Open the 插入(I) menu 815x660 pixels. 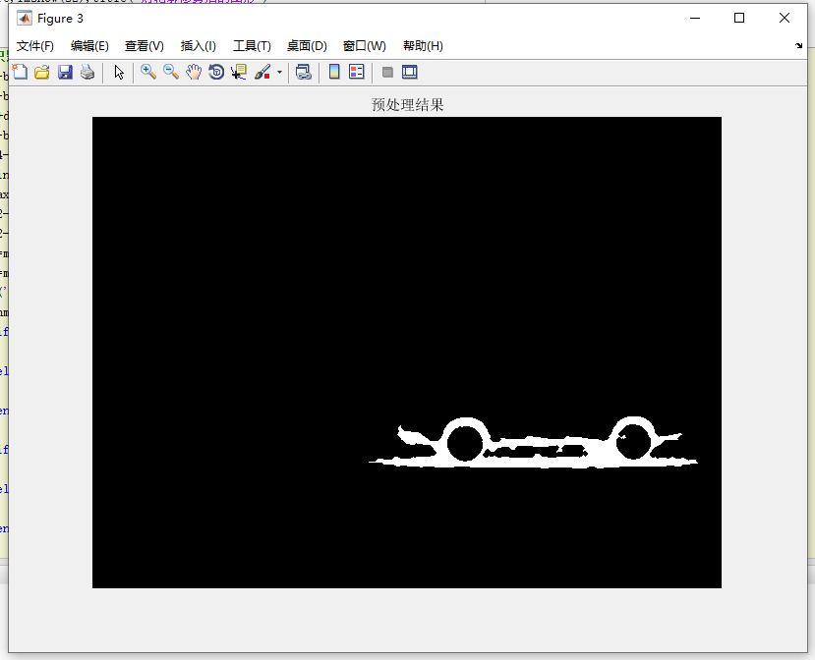(198, 46)
